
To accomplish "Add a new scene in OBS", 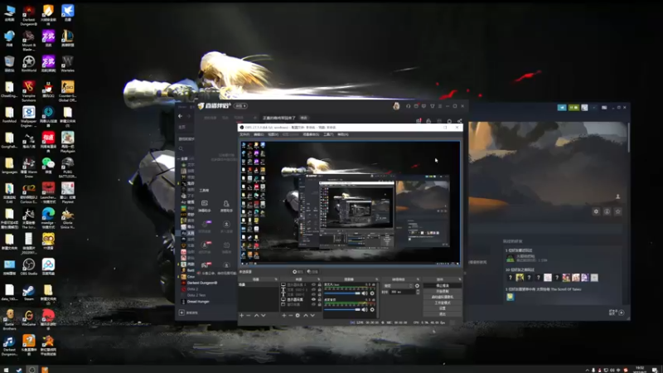I will tap(241, 316).
